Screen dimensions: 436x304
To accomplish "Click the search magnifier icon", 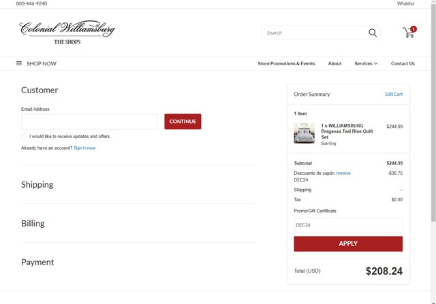I will click(373, 33).
